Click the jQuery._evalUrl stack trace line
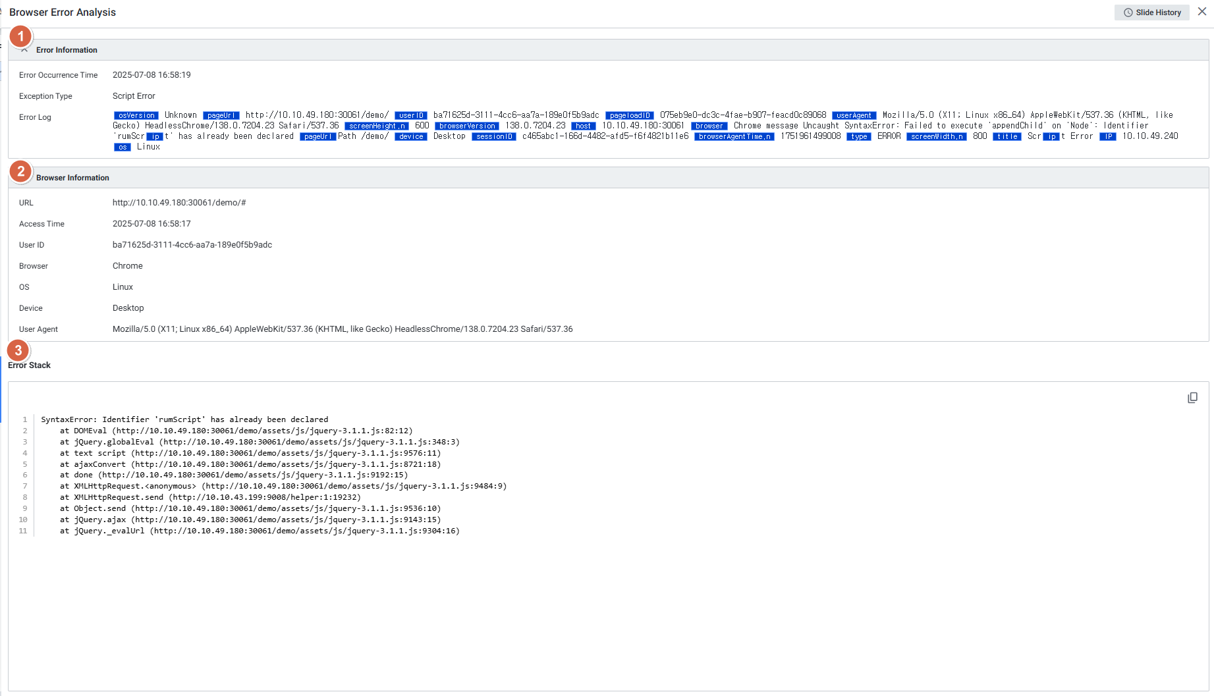This screenshot has height=696, width=1214. pos(260,531)
